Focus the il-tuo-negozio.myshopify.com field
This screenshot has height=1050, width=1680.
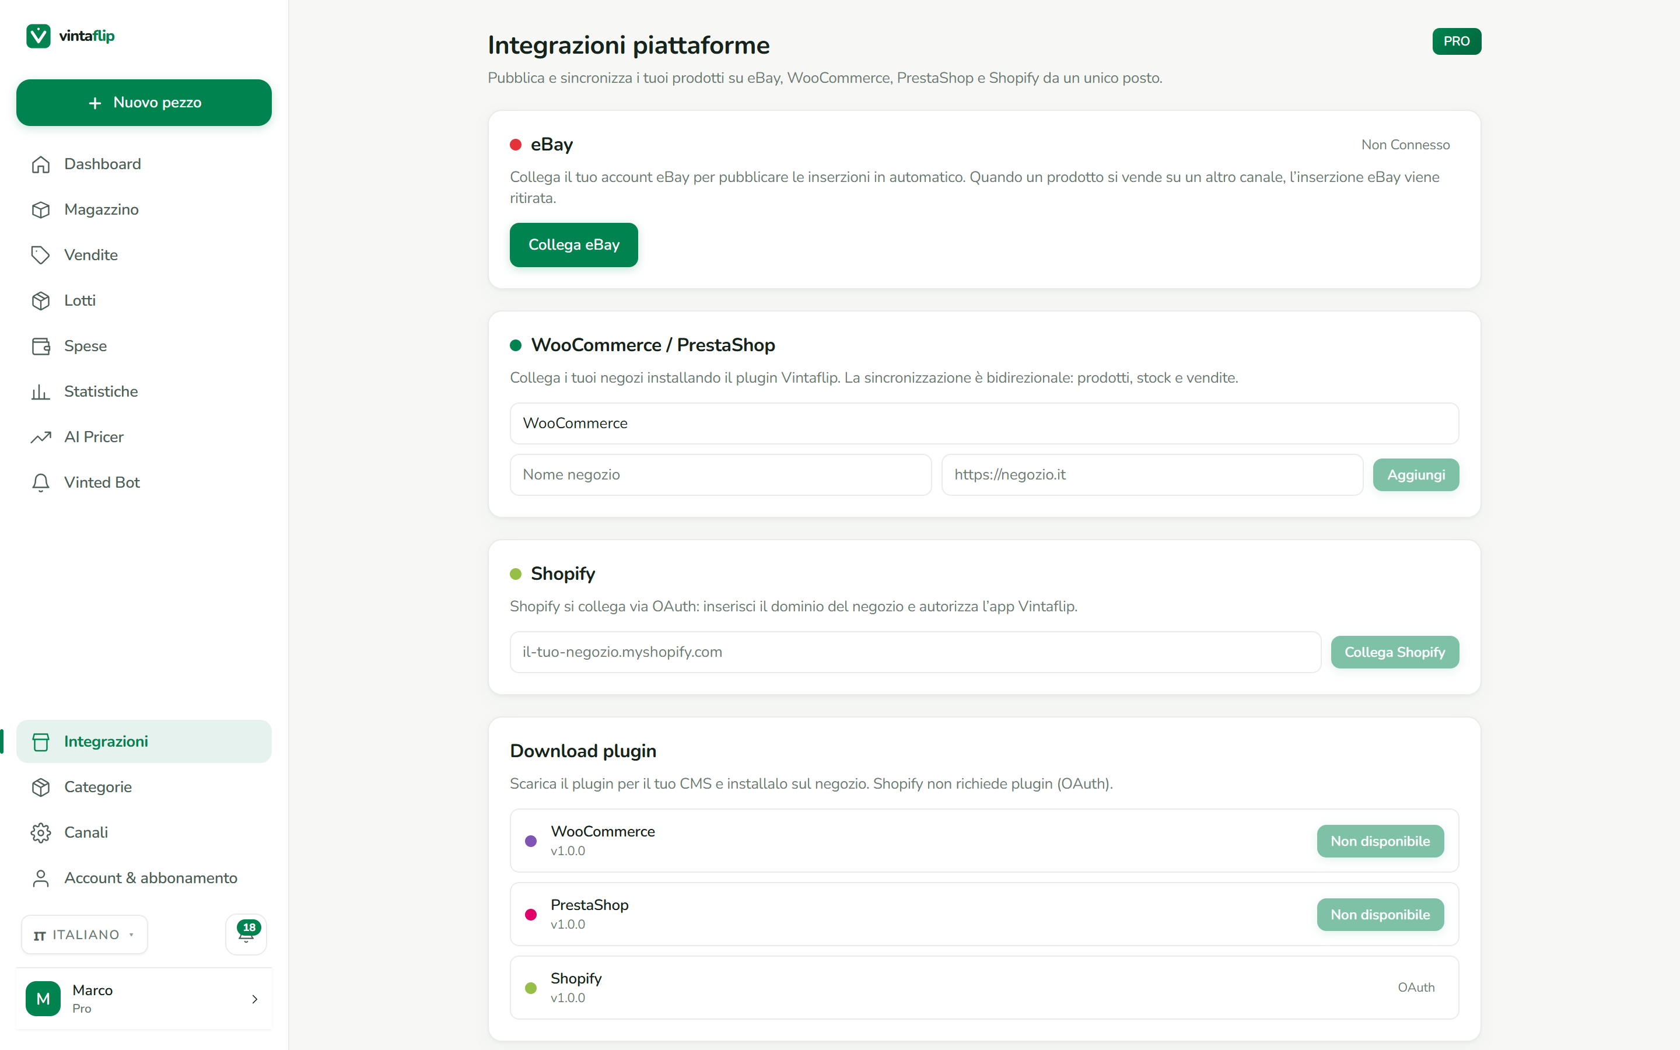pos(915,652)
